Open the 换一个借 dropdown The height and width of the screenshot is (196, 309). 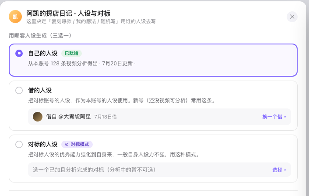click(x=274, y=117)
